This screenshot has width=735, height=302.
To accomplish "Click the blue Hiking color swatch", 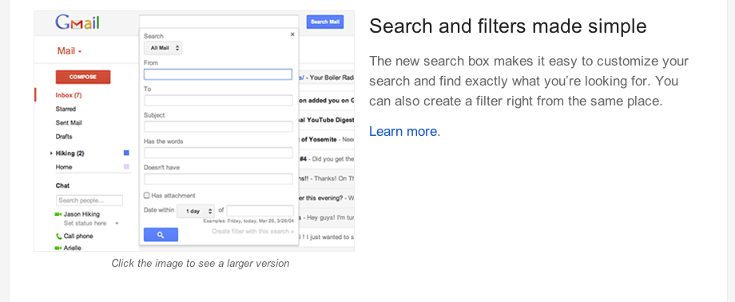I will click(x=126, y=153).
